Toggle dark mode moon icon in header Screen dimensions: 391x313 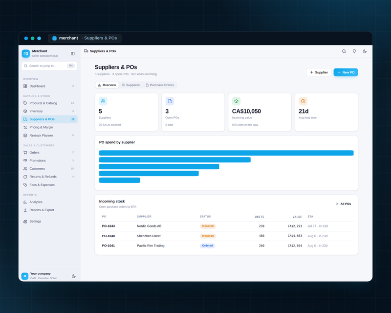point(365,51)
